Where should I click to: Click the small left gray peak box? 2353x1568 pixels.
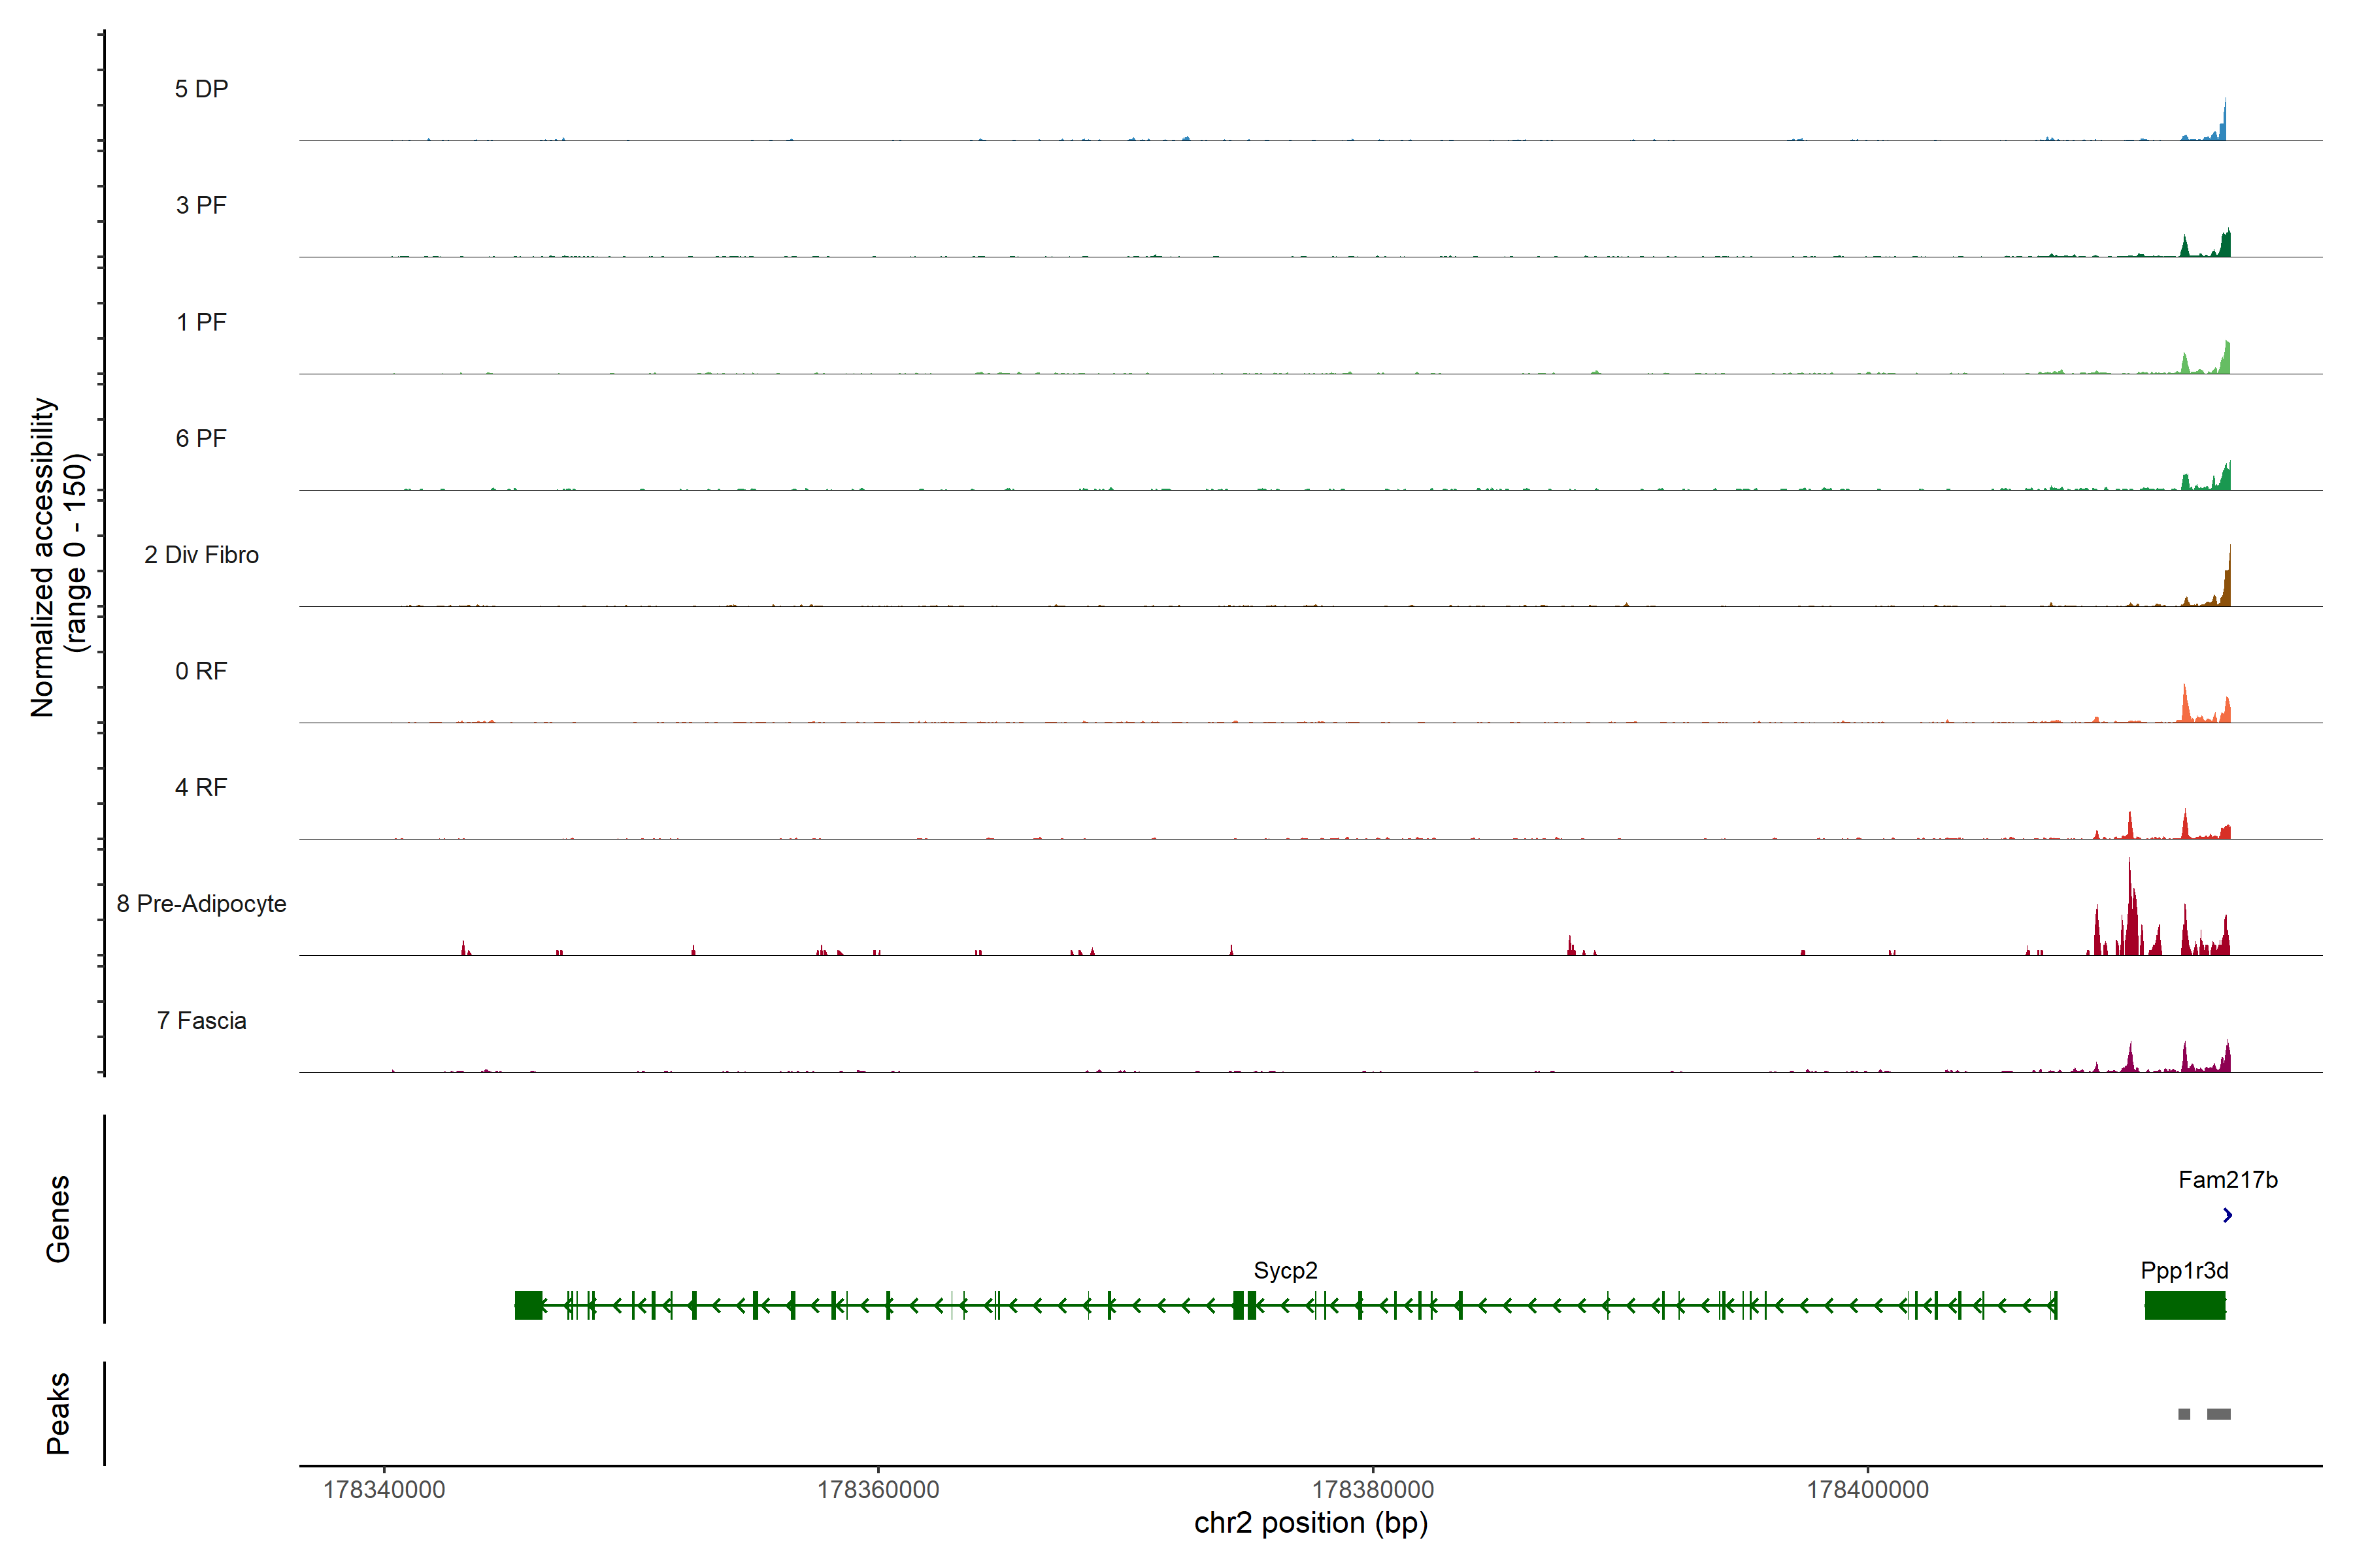2184,1414
